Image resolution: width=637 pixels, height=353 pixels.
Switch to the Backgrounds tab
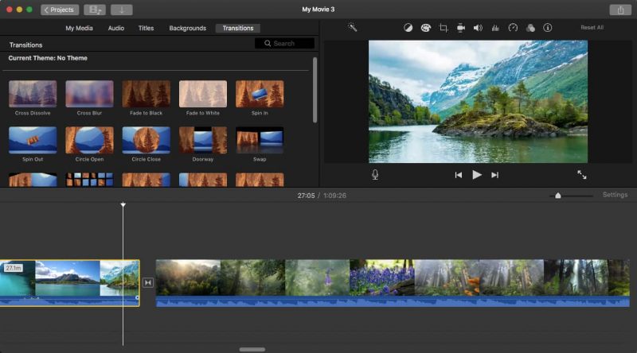click(x=187, y=28)
